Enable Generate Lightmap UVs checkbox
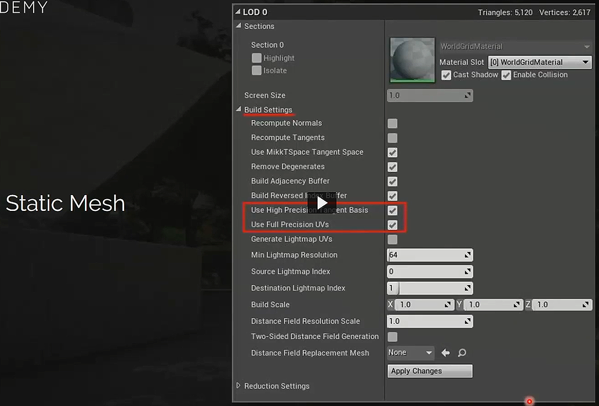This screenshot has height=406, width=599. coord(392,240)
